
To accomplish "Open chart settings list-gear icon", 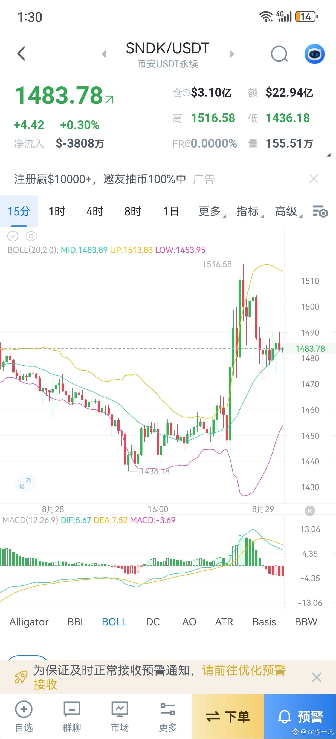I will 320,212.
